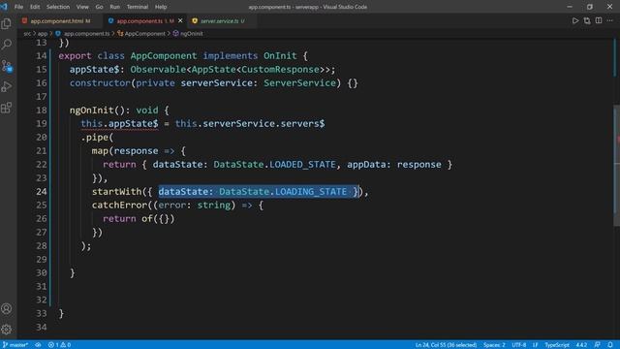Click TypeScript version 4.4.2

[581, 345]
